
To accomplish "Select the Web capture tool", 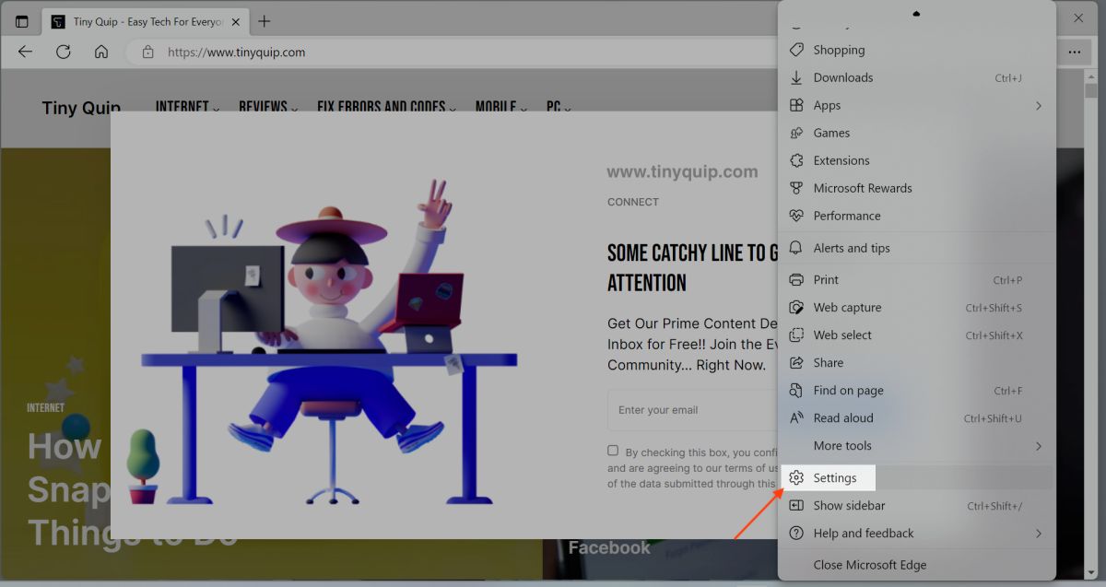I will coord(845,307).
